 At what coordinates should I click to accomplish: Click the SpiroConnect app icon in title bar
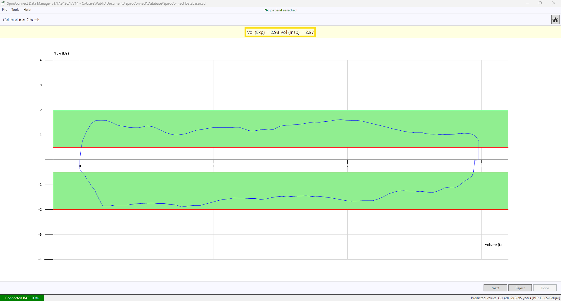[x=4, y=3]
